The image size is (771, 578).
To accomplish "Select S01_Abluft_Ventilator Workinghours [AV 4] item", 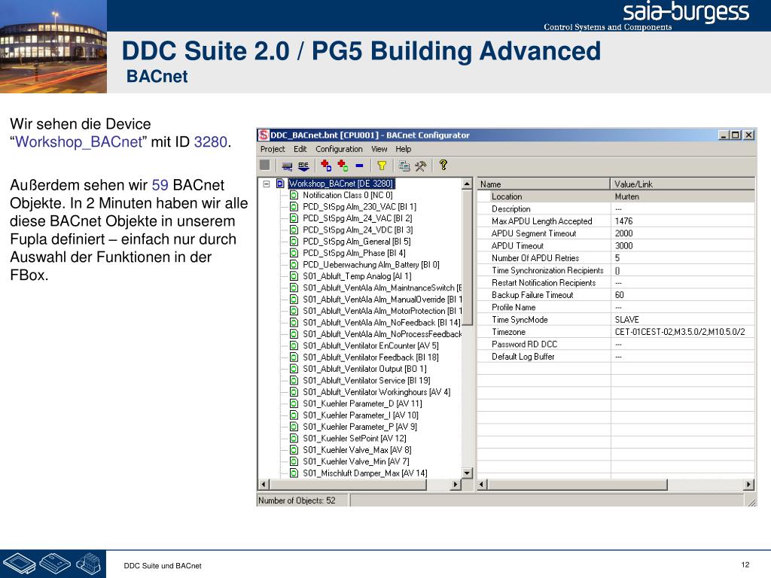I will (376, 392).
